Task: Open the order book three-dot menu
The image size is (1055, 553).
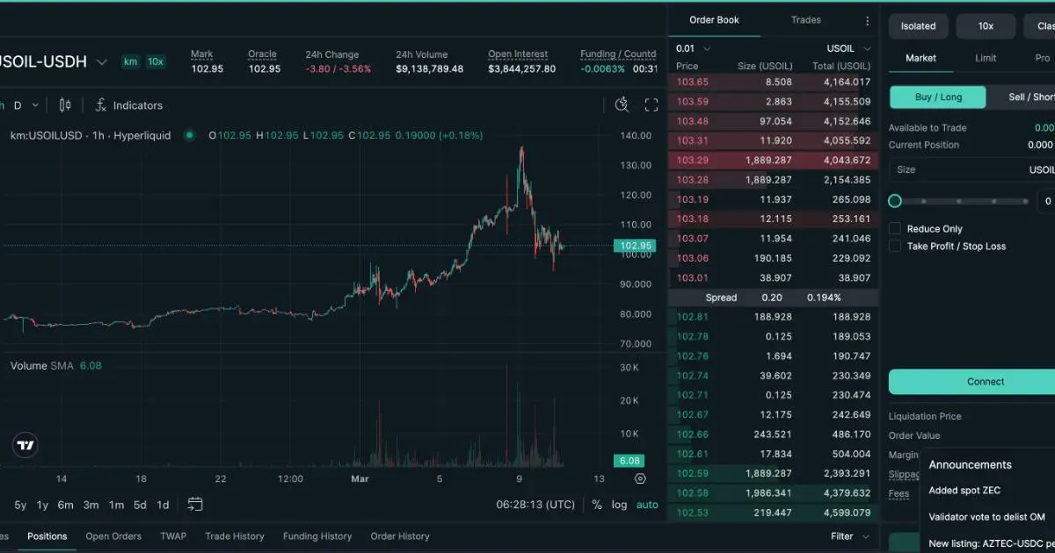Action: click(x=867, y=20)
